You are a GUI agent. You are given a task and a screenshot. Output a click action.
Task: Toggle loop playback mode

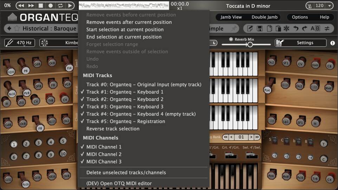pos(60,6)
